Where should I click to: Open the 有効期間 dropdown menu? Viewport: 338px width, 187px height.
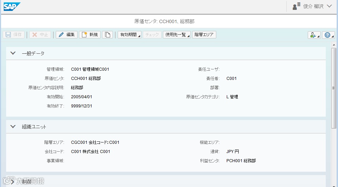130,35
